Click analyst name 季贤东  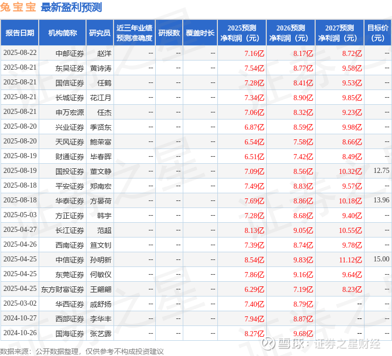click(x=101, y=127)
